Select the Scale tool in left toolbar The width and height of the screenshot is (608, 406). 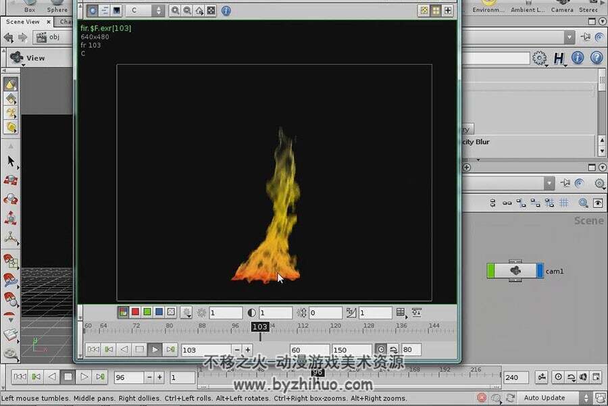pyautogui.click(x=11, y=218)
